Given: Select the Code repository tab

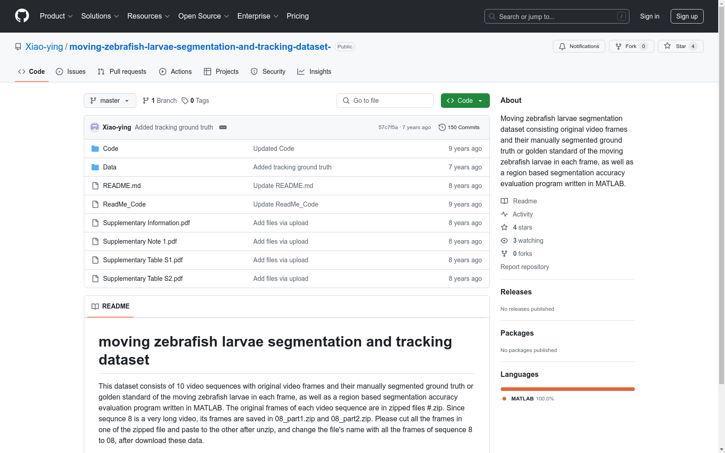Looking at the screenshot, I should [x=32, y=72].
